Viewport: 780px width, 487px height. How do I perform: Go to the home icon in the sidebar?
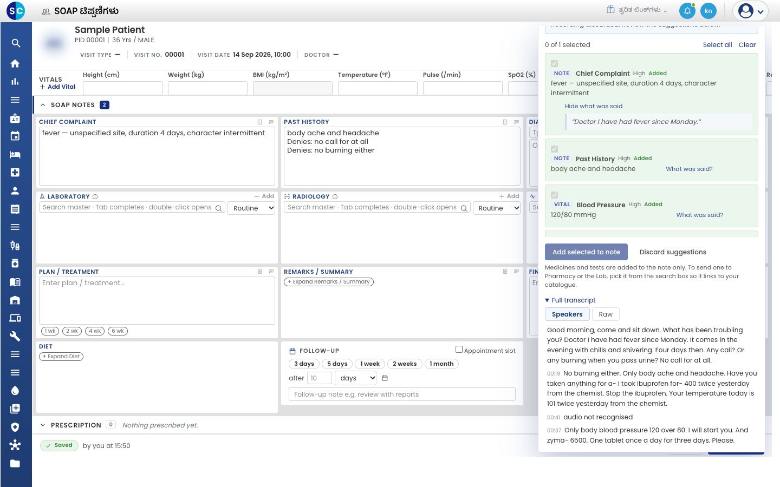click(15, 63)
